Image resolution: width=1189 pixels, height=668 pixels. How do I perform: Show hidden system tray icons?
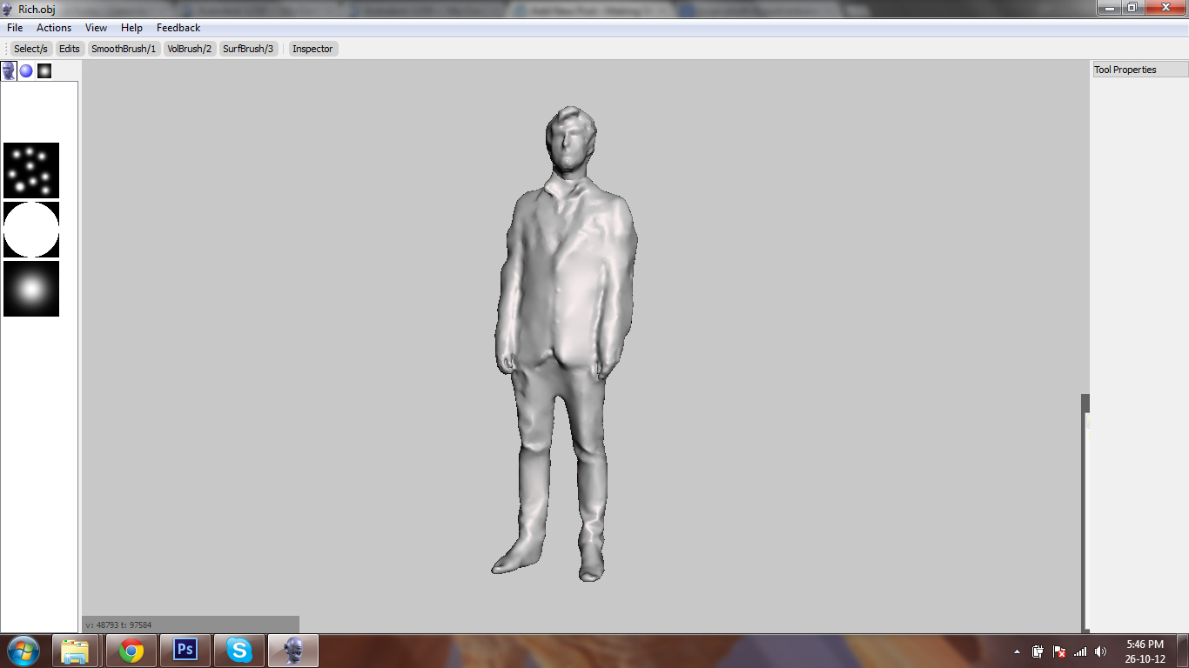(x=1018, y=651)
